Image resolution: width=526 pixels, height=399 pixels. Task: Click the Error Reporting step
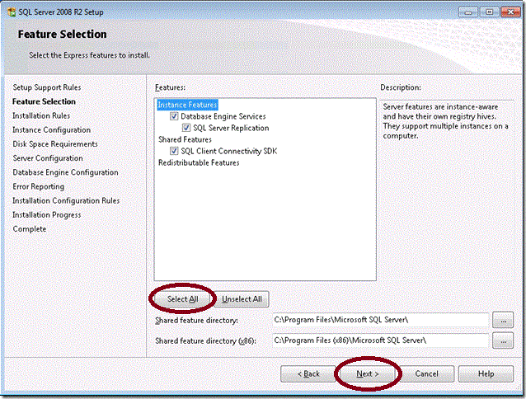[38, 186]
